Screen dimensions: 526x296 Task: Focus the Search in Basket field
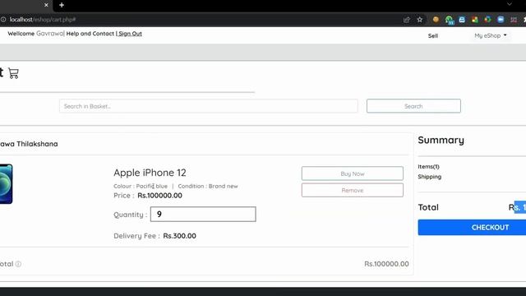click(208, 106)
